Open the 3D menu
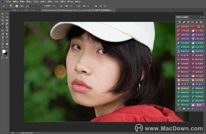This screenshot has width=206, height=134. (x=56, y=2)
